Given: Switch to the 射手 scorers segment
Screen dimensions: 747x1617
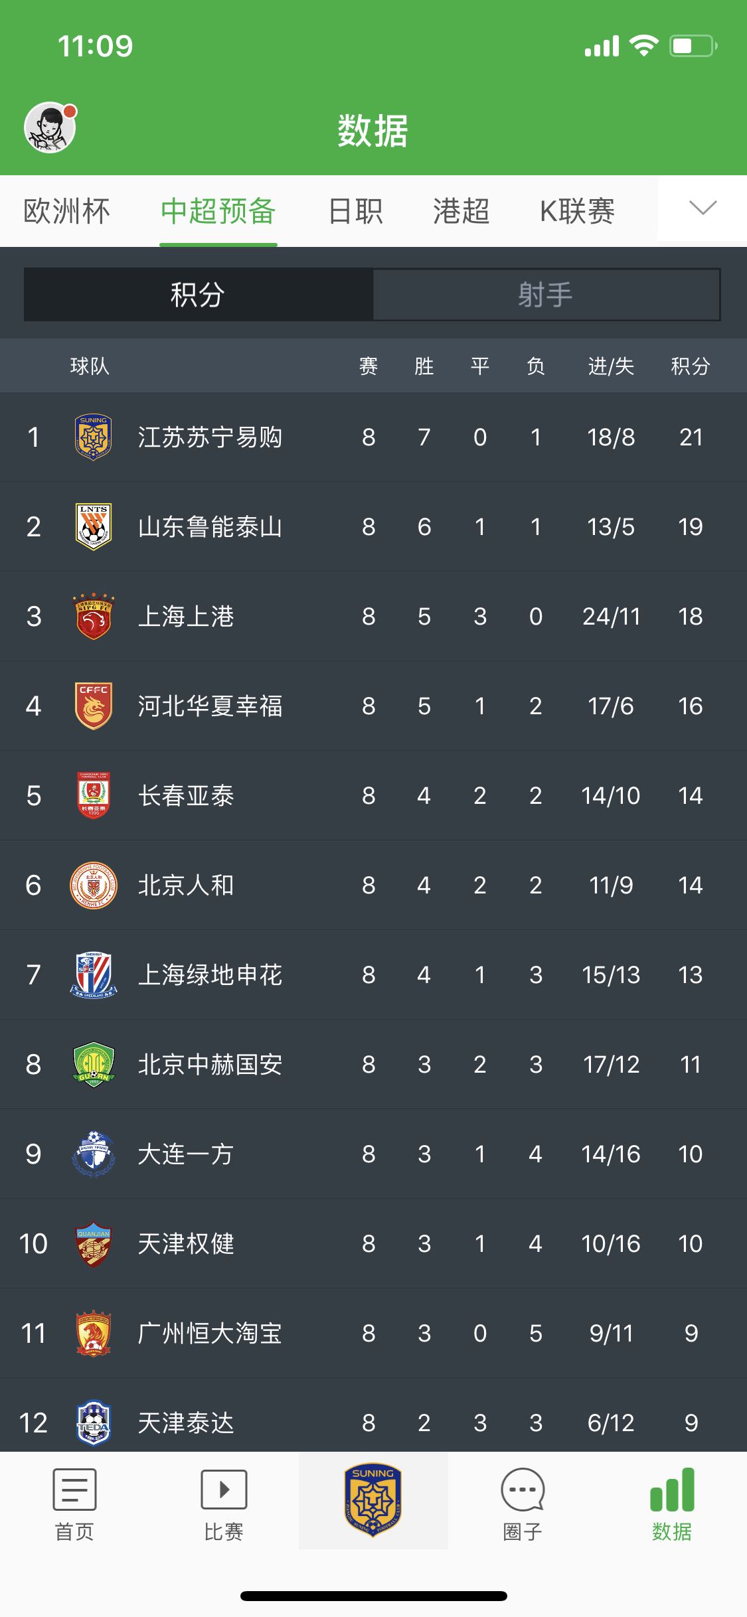Looking at the screenshot, I should [546, 295].
